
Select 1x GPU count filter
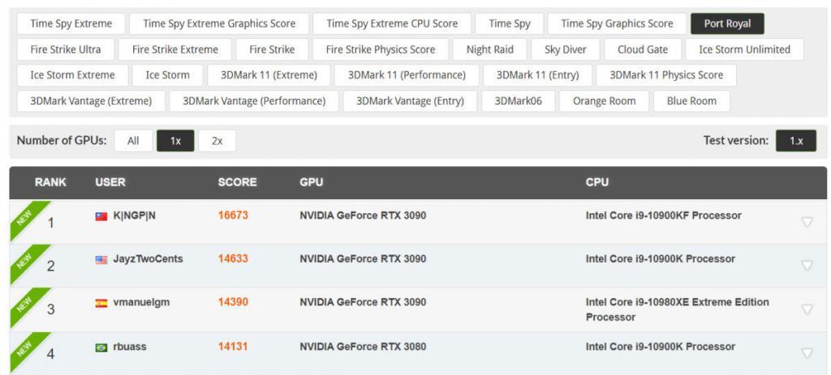[175, 141]
